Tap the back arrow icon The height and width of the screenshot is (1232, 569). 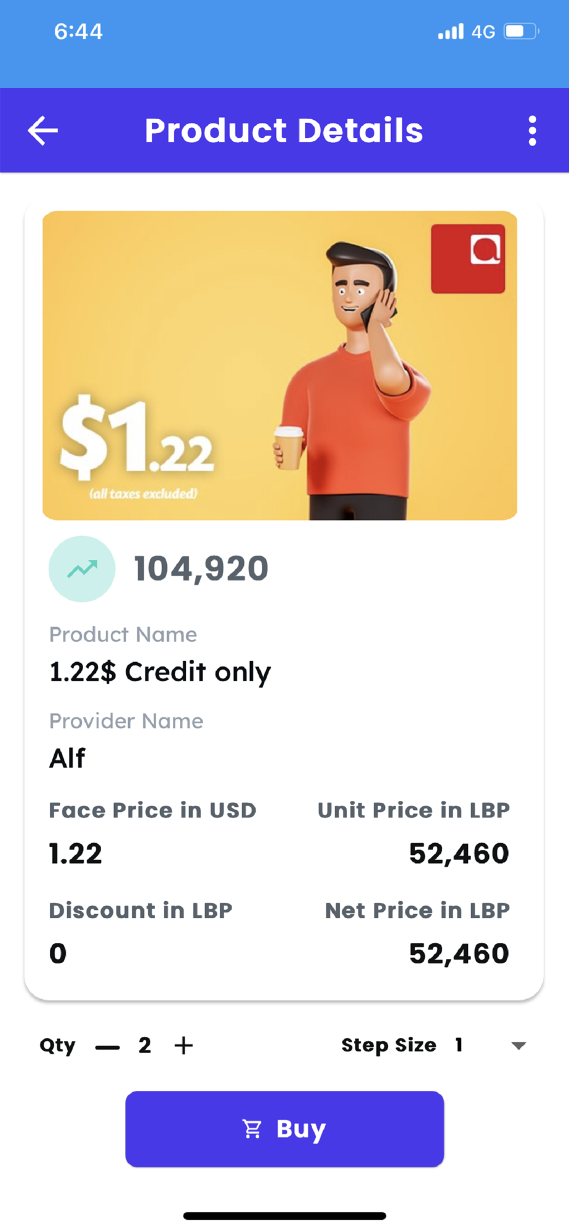tap(43, 131)
